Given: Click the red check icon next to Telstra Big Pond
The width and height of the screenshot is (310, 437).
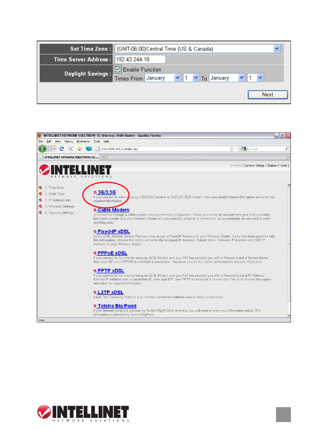Looking at the screenshot, I should [x=95, y=306].
